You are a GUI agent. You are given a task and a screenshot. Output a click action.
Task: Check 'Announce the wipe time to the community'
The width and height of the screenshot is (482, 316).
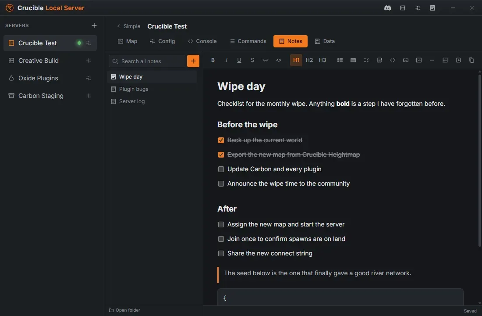[x=221, y=183]
